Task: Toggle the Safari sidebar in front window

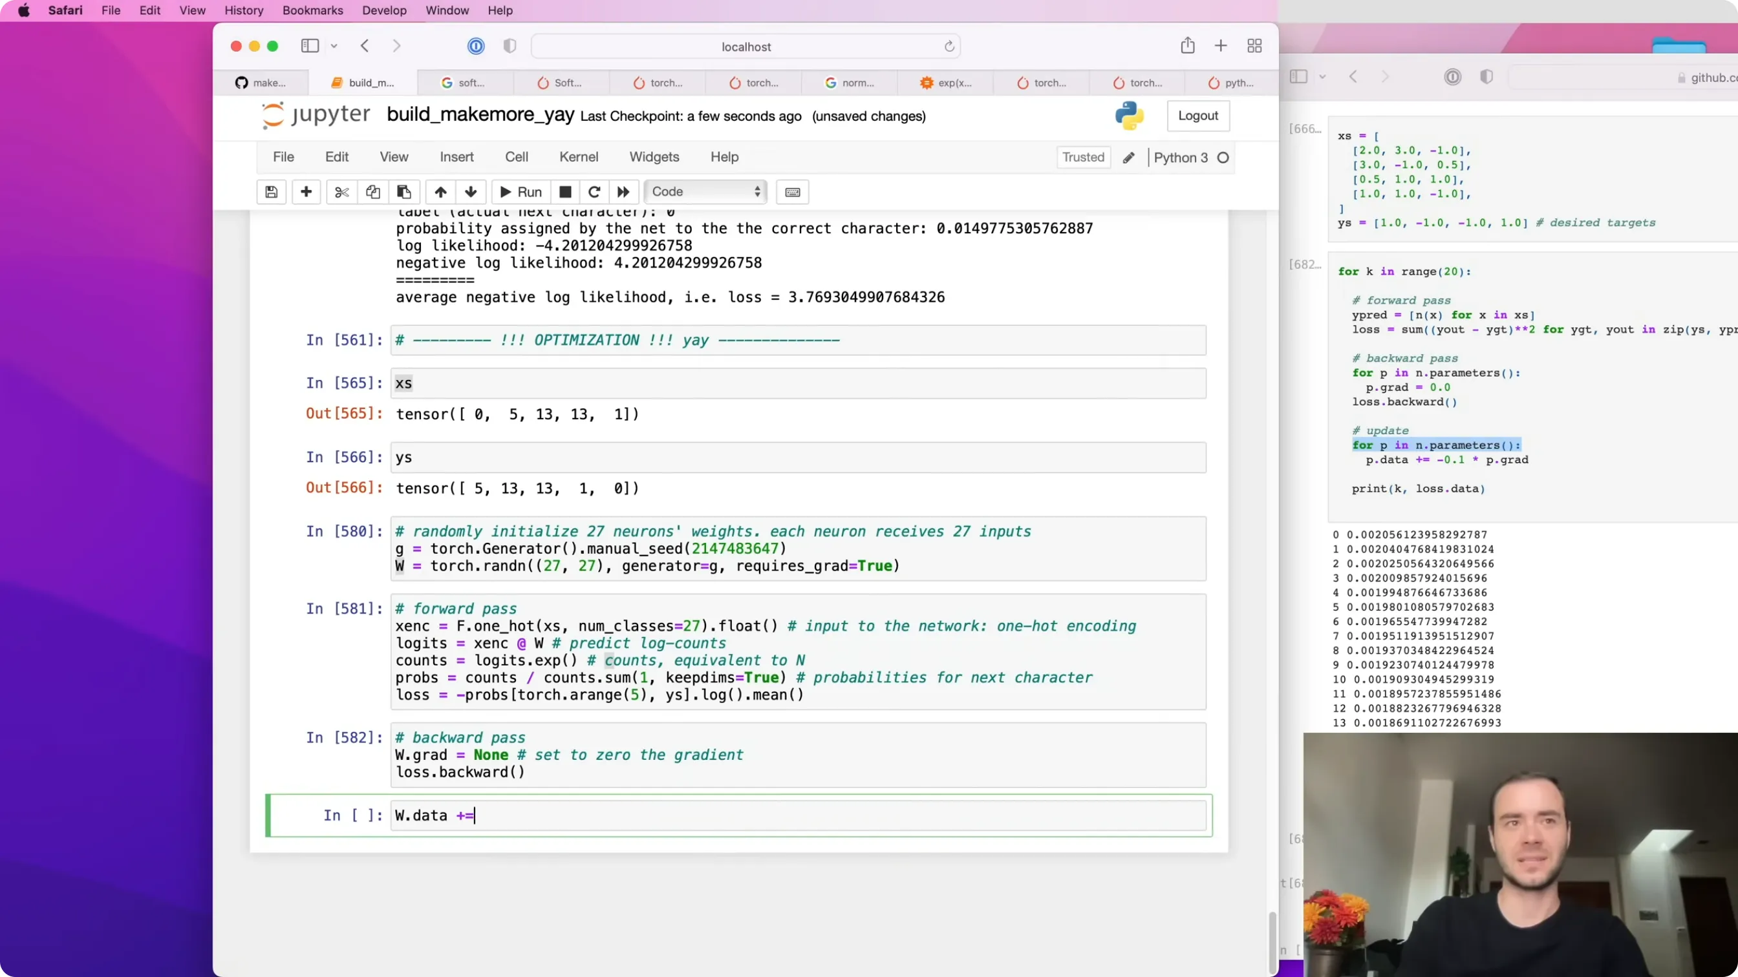Action: pos(310,46)
